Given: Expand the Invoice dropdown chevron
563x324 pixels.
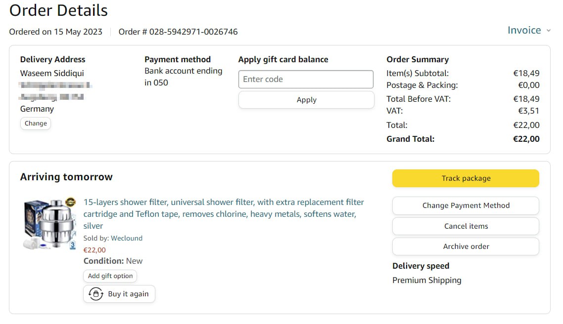Looking at the screenshot, I should coord(548,31).
